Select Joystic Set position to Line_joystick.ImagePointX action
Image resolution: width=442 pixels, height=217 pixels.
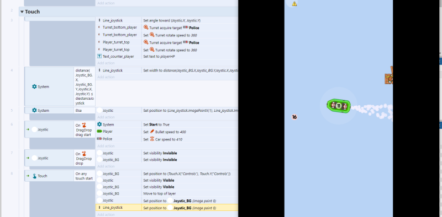click(x=191, y=111)
